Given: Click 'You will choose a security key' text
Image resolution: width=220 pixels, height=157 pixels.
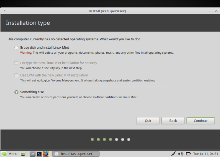Looking at the screenshot, I should tap(51, 68).
